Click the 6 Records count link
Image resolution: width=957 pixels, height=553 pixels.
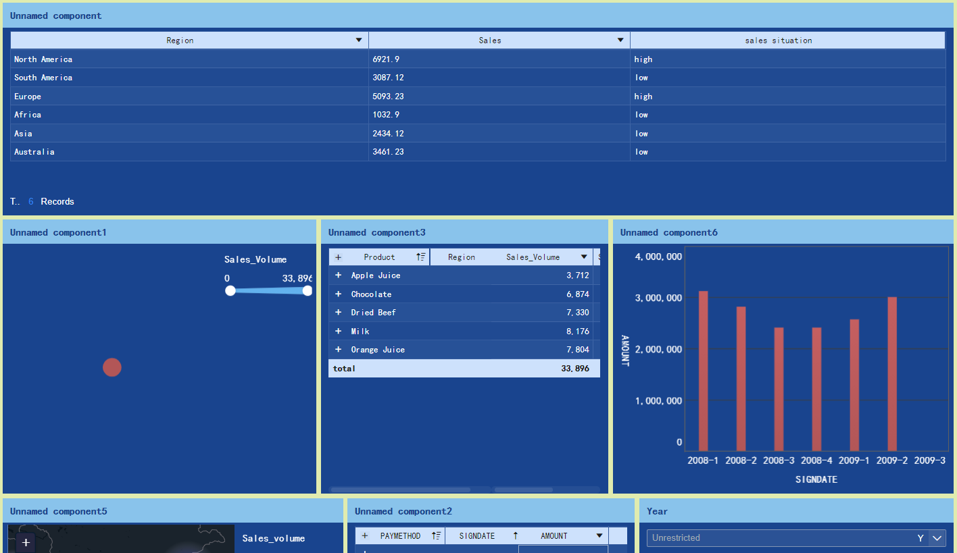(x=30, y=201)
